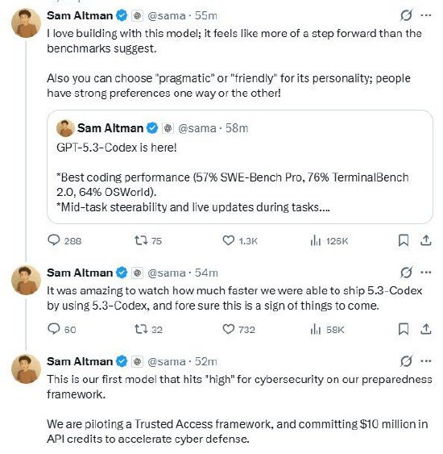Open more options menu on 52m tweet

[426, 361]
